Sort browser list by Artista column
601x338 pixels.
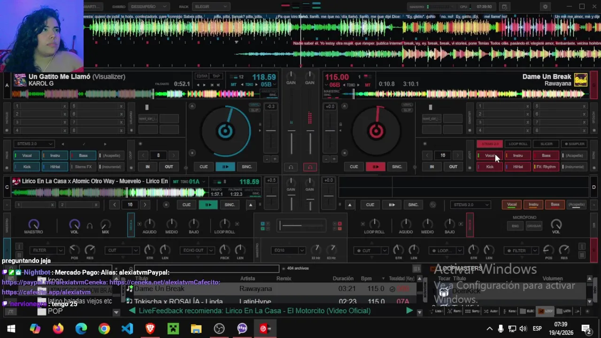coord(247,278)
